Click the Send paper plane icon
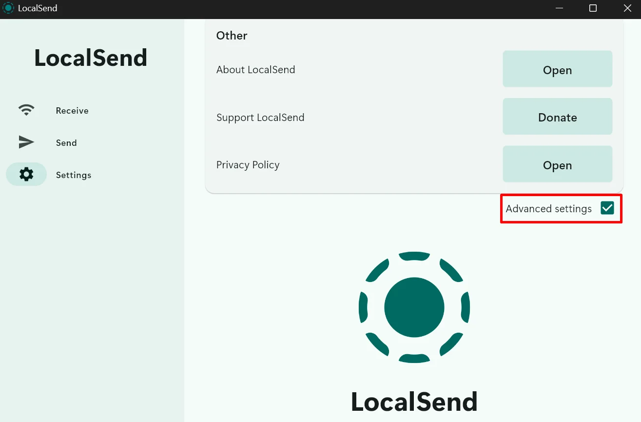641x422 pixels. point(26,142)
